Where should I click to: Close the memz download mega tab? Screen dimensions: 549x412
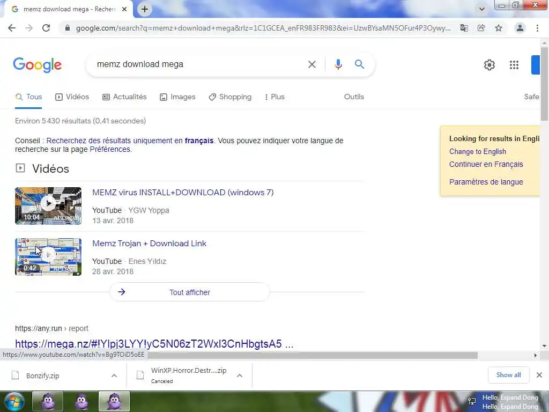pyautogui.click(x=124, y=9)
